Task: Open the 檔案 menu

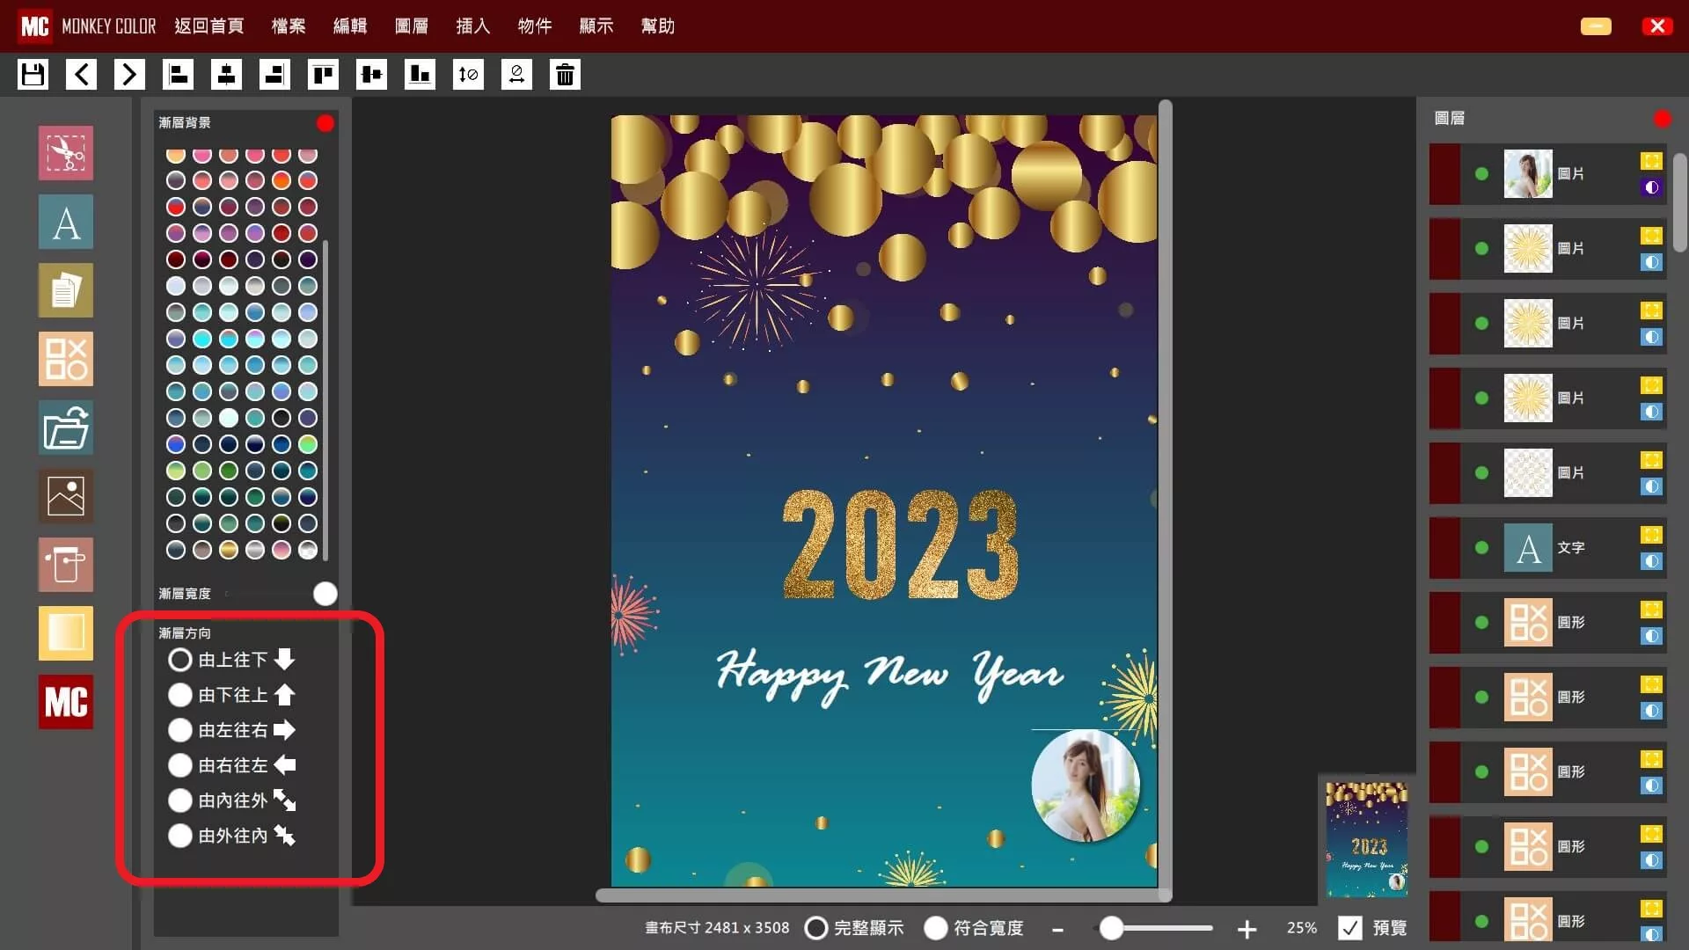Action: tap(289, 26)
